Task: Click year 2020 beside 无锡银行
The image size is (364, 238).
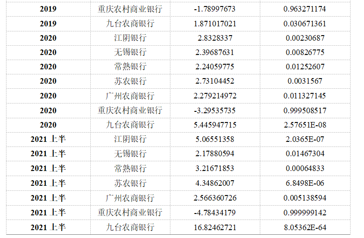Action: point(48,52)
